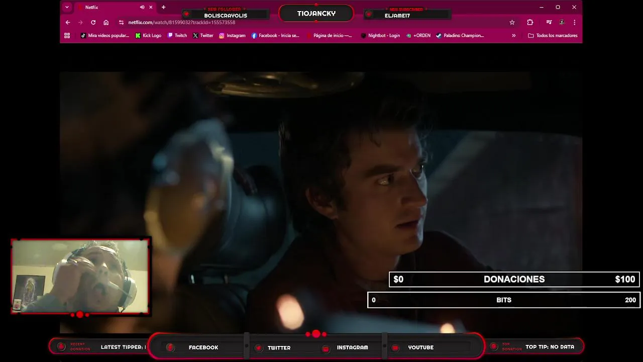
Task: View site information icon in address bar
Action: coord(121,22)
